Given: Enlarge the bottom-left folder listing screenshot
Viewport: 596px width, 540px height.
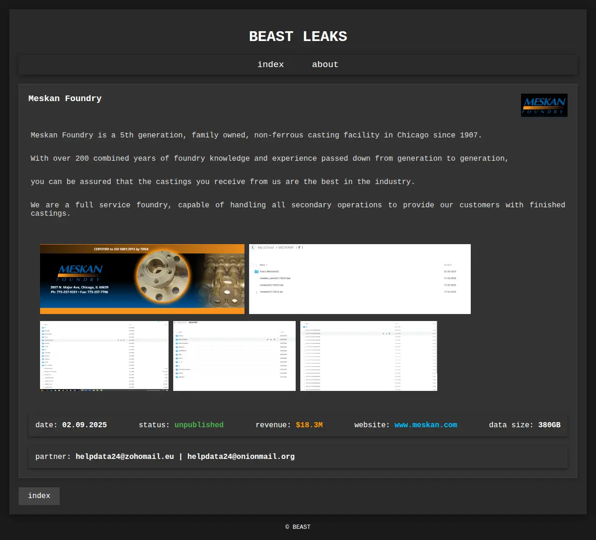Looking at the screenshot, I should point(104,355).
